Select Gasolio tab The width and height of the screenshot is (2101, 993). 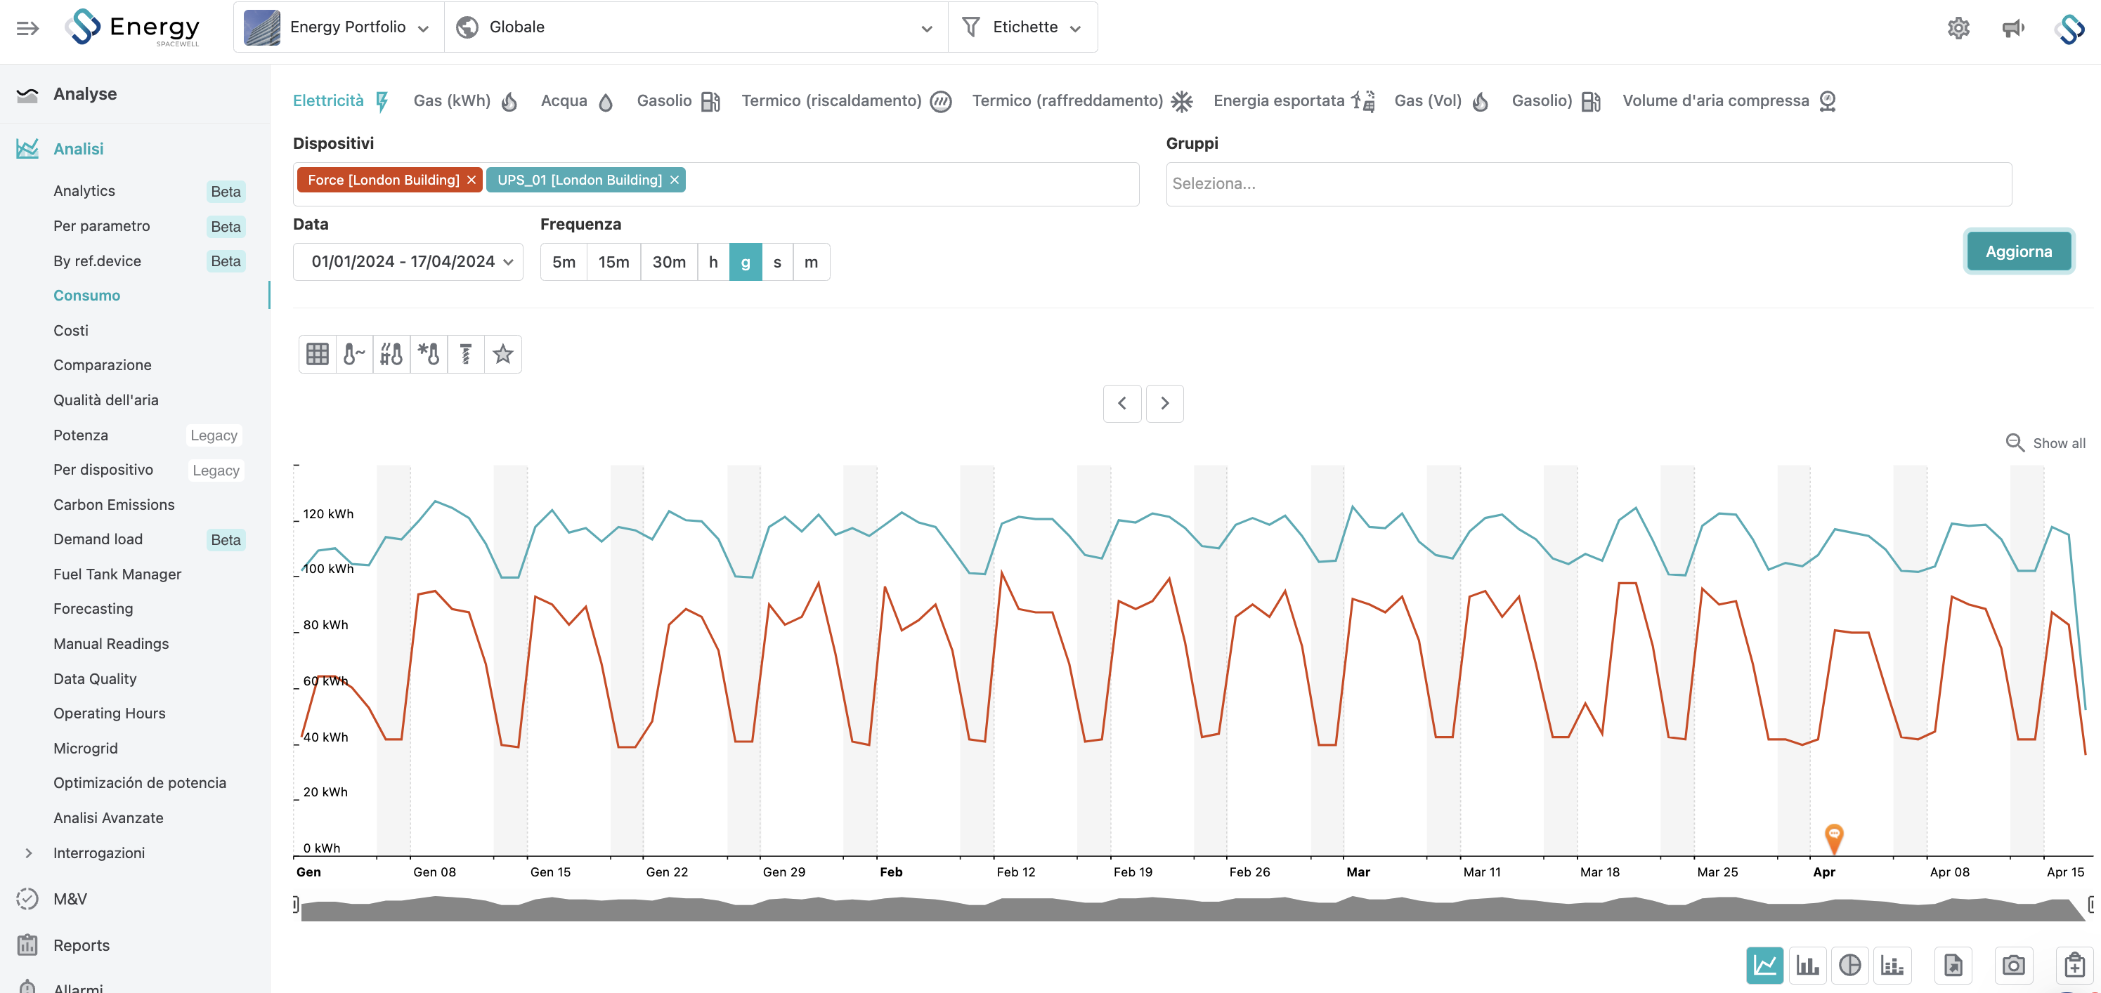click(x=678, y=101)
